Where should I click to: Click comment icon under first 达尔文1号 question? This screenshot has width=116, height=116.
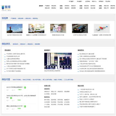pos(7,90)
